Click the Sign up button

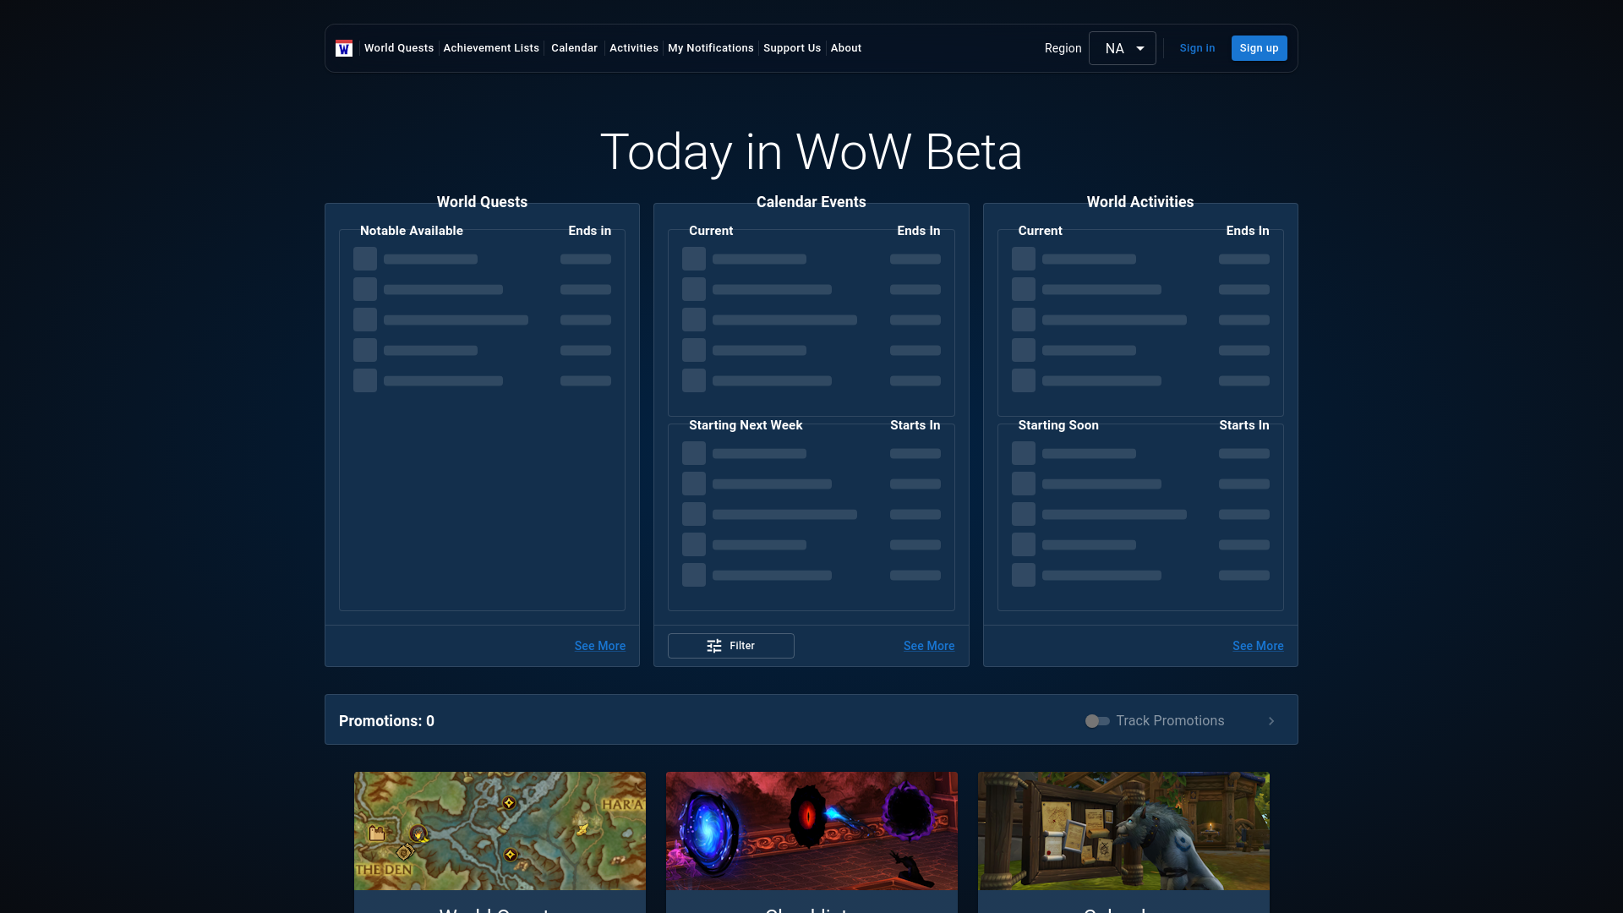click(x=1260, y=48)
